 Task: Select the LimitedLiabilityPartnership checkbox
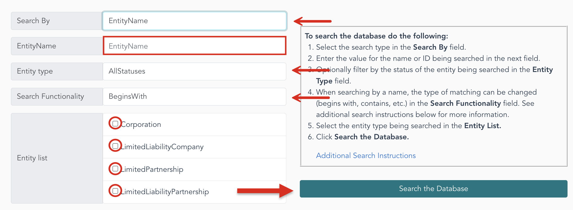pyautogui.click(x=115, y=191)
